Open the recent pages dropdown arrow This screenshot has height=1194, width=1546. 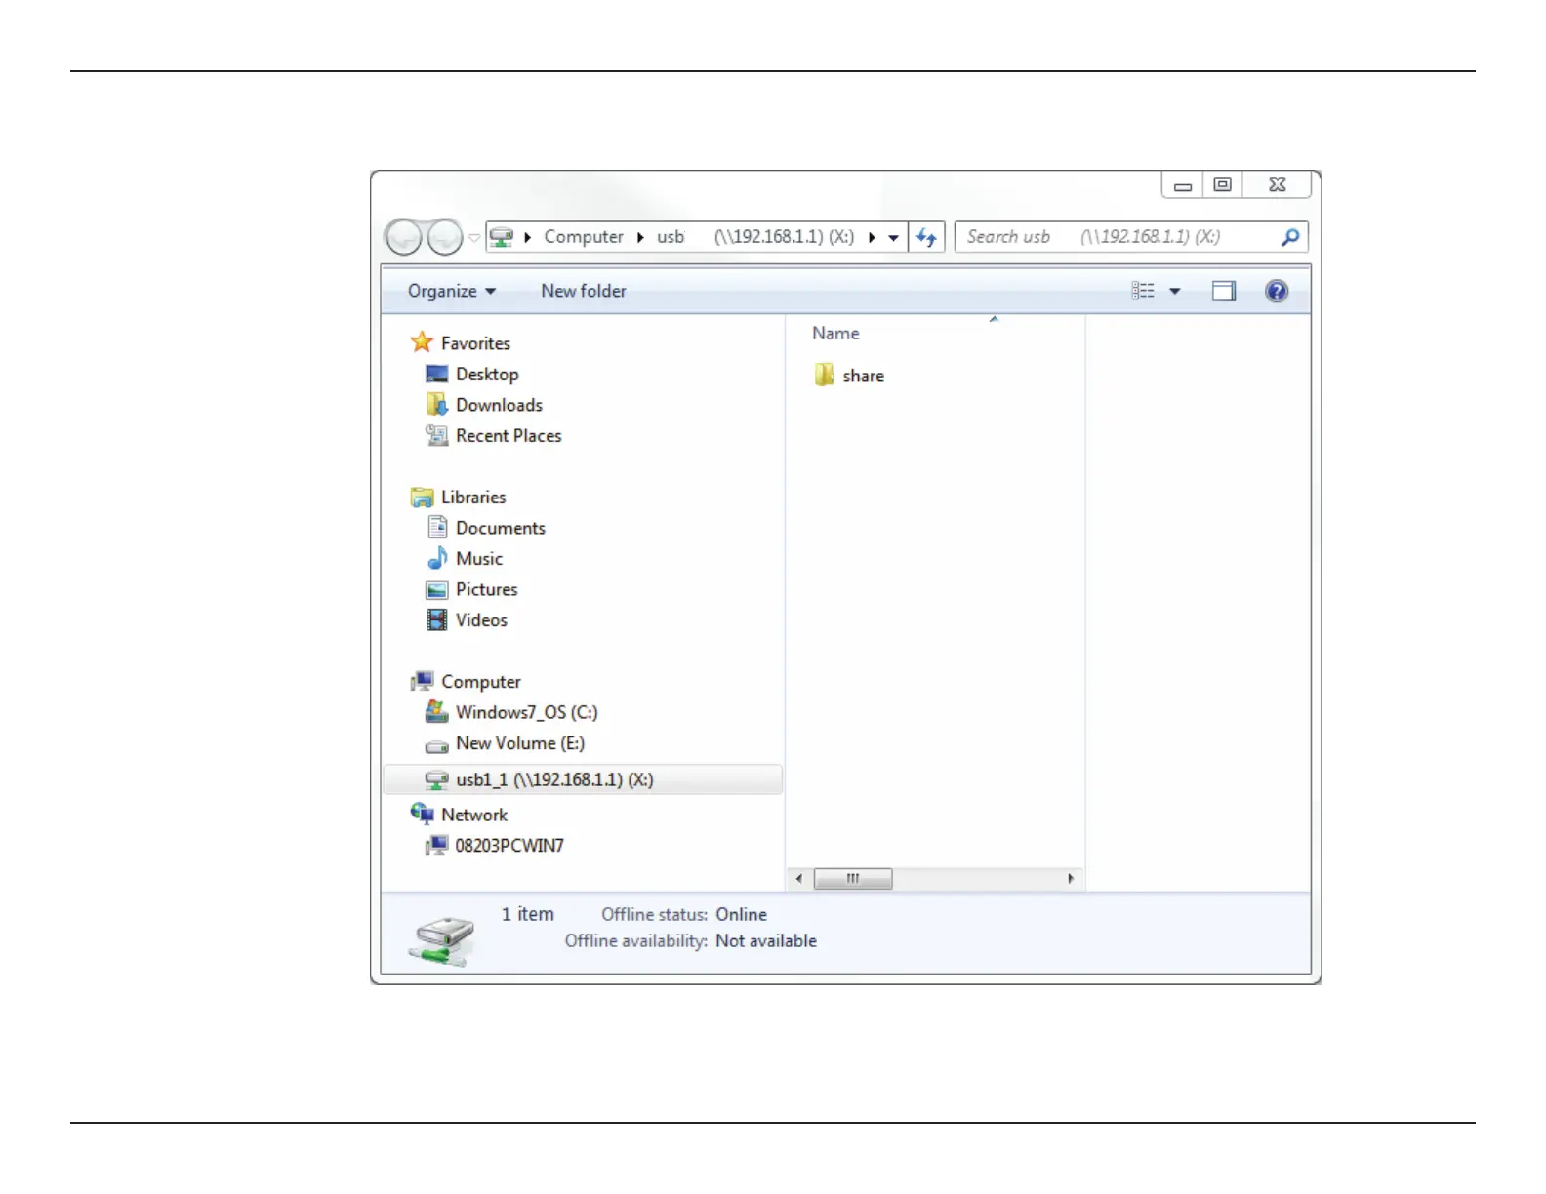(x=474, y=237)
